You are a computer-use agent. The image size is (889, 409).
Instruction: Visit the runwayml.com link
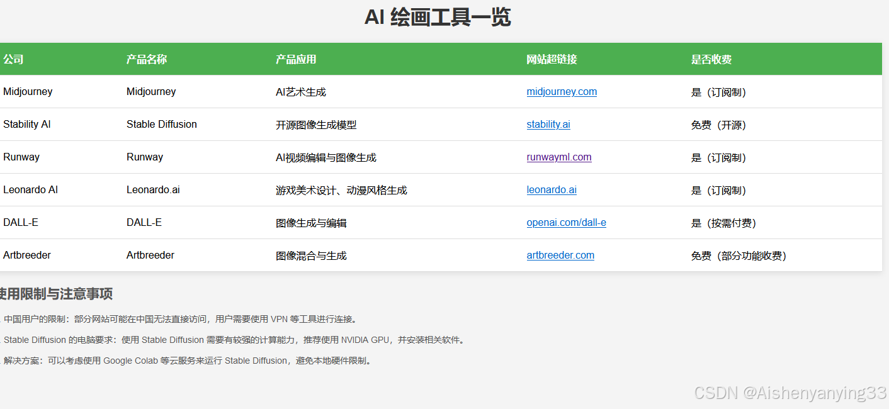coord(559,157)
